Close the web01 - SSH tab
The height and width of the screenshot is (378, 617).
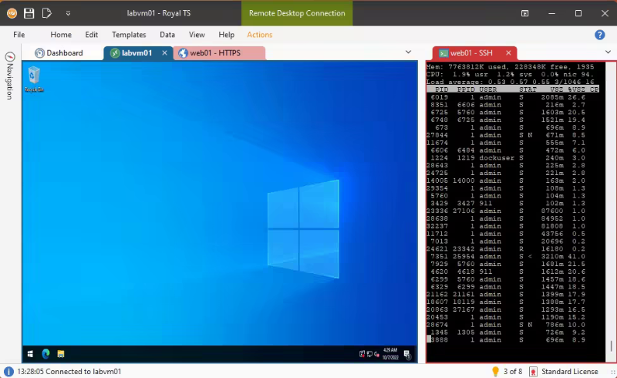click(x=507, y=53)
